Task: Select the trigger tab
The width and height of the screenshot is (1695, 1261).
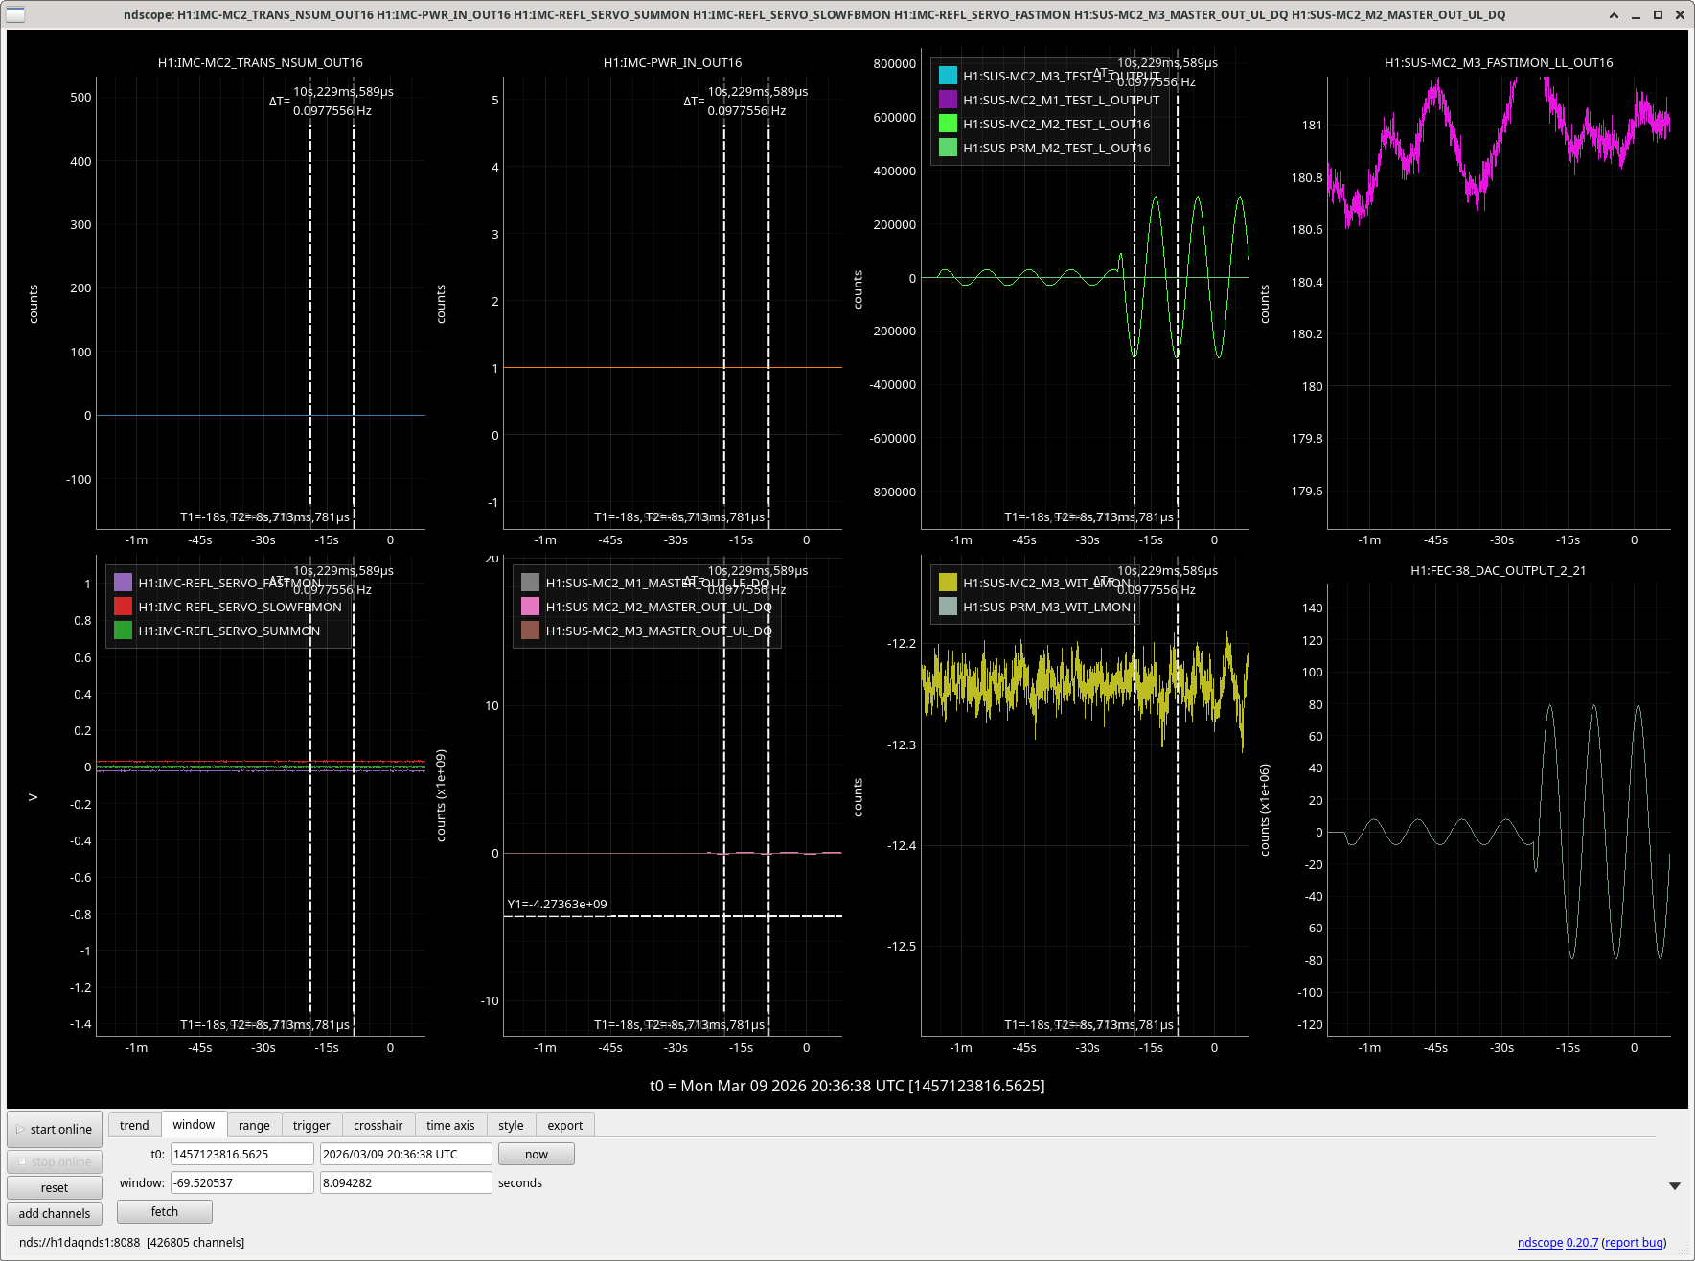Action: (311, 1125)
